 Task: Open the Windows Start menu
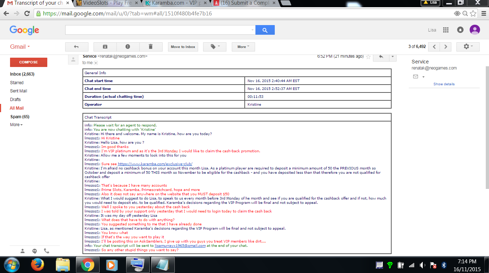click(12, 265)
